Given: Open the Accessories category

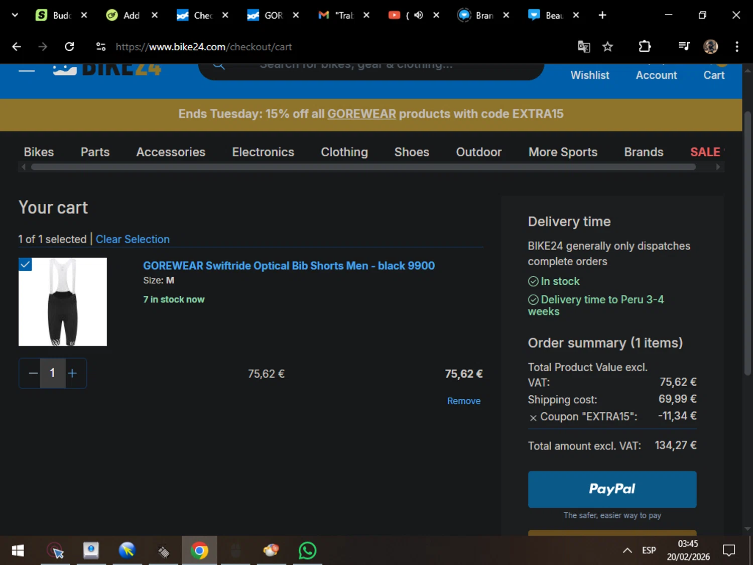Looking at the screenshot, I should 171,152.
